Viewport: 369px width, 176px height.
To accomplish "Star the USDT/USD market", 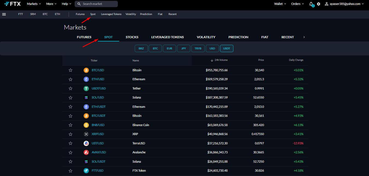I will [71, 88].
